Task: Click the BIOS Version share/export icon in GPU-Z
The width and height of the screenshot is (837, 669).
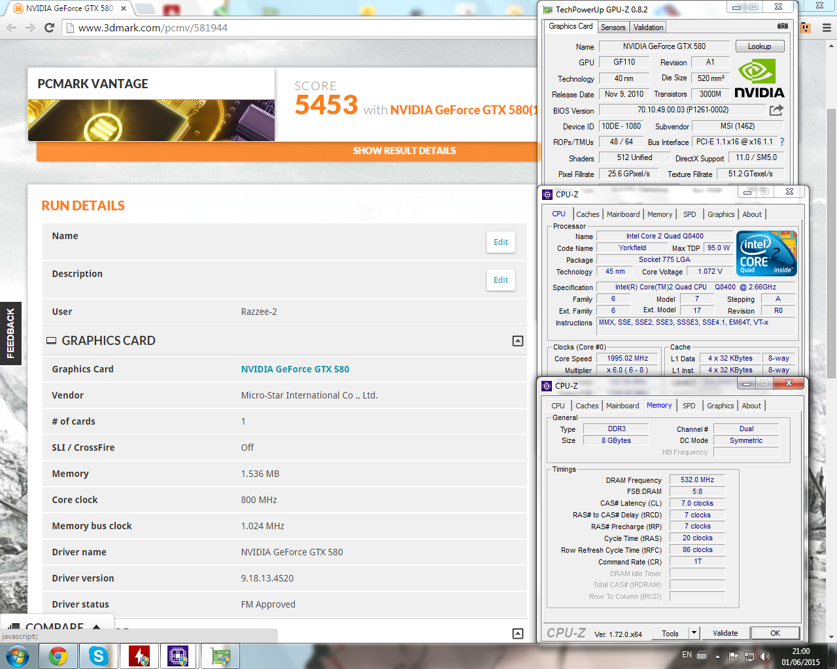Action: 776,110
